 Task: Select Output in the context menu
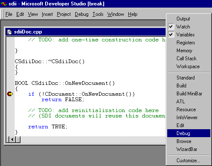tap(189, 19)
